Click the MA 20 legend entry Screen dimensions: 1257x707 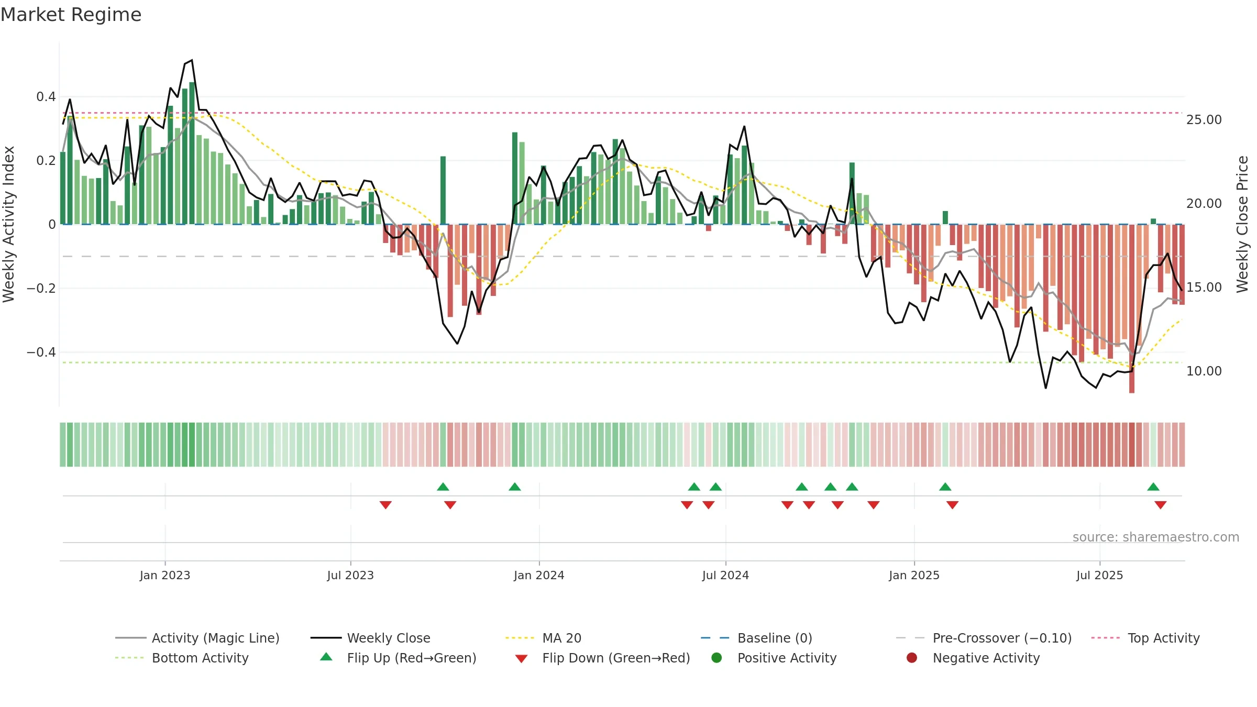coord(544,638)
